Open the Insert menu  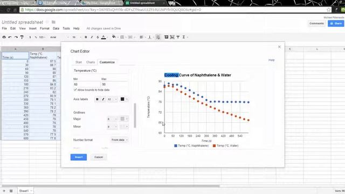pos(32,29)
